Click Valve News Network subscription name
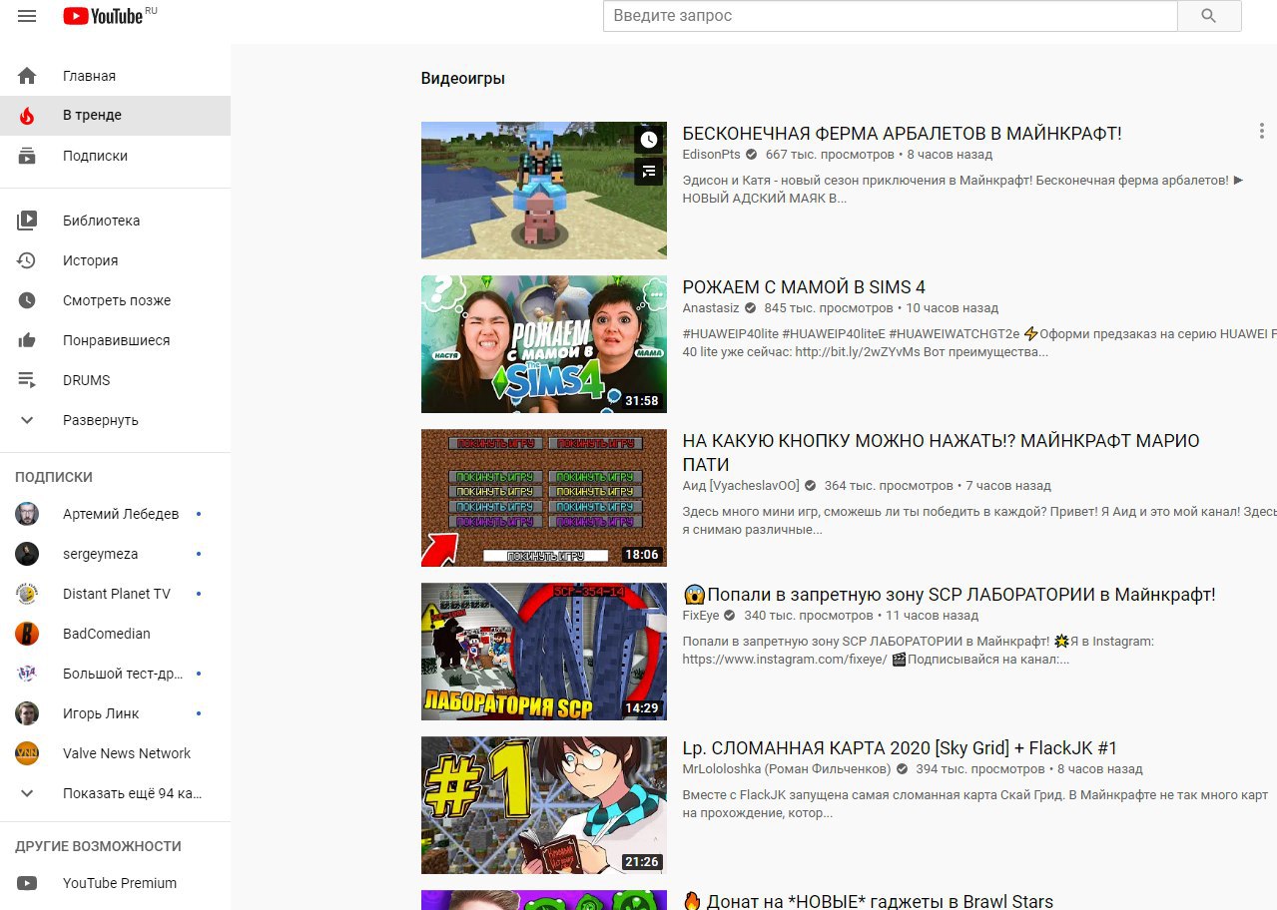Screen dimensions: 1277x910 (x=127, y=753)
